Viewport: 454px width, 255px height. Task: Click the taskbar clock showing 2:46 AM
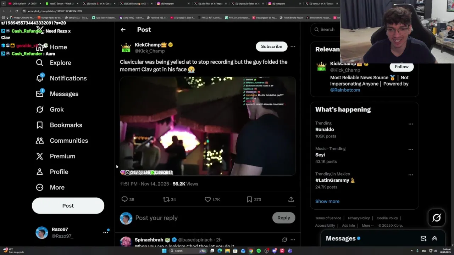(x=445, y=251)
